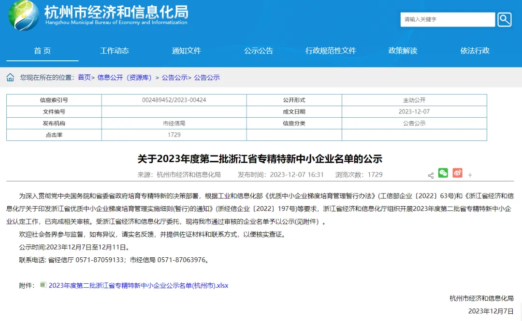Click the 市经信局 publisher cell
Screen dimensions: 522x321
tap(174, 124)
